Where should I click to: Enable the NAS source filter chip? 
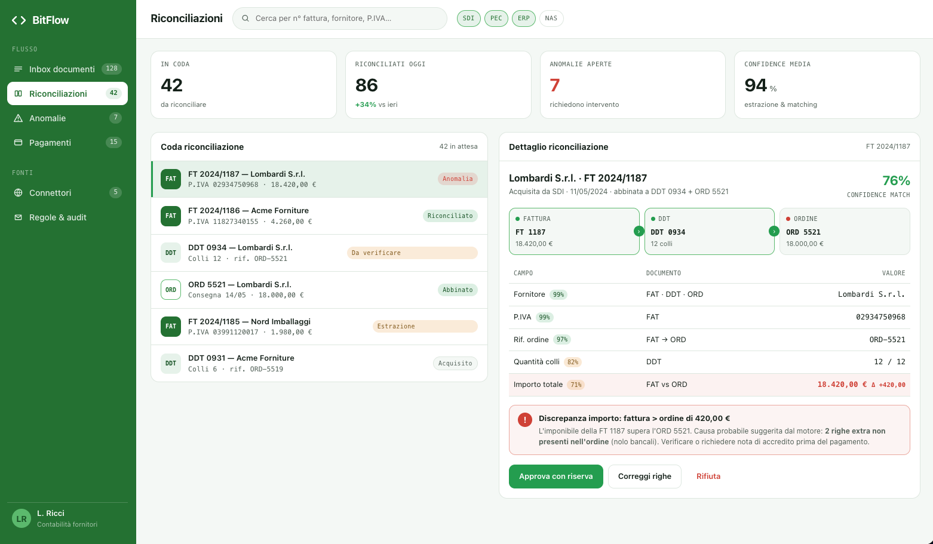point(551,19)
